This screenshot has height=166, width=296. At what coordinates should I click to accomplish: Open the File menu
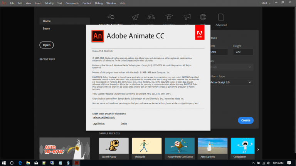tap(12, 3)
